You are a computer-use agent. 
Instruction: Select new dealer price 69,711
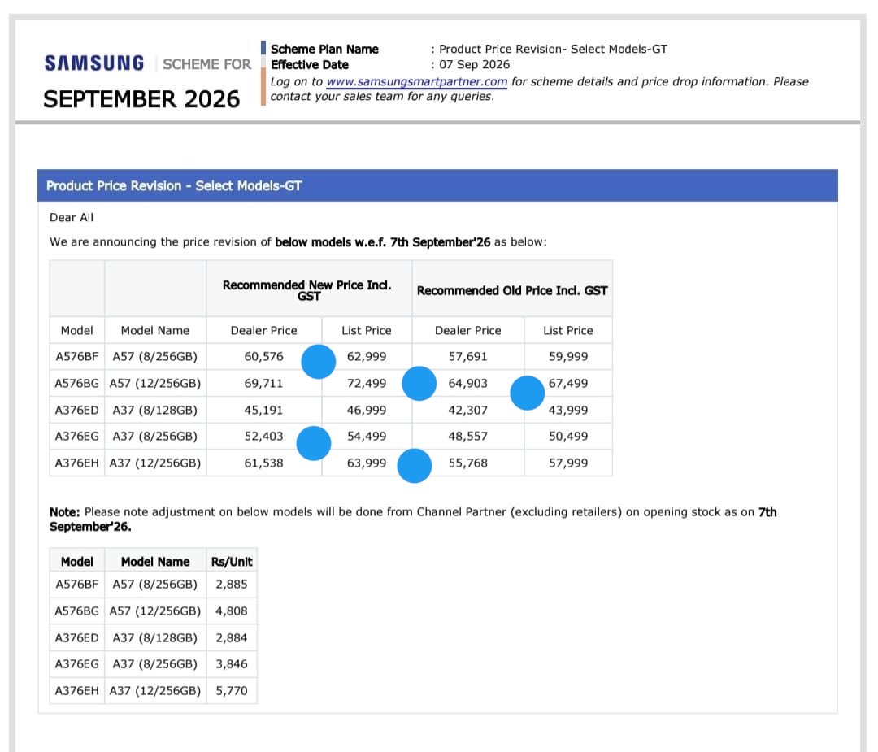coord(263,384)
